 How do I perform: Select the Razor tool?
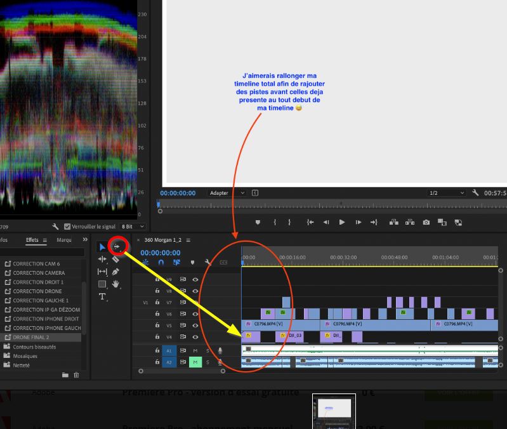(x=115, y=259)
